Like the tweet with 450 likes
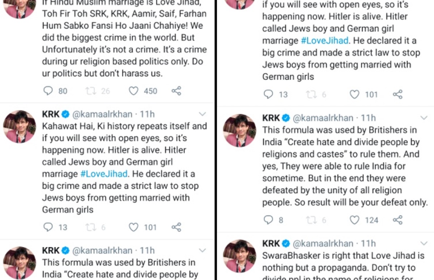434x280 pixels. click(134, 91)
